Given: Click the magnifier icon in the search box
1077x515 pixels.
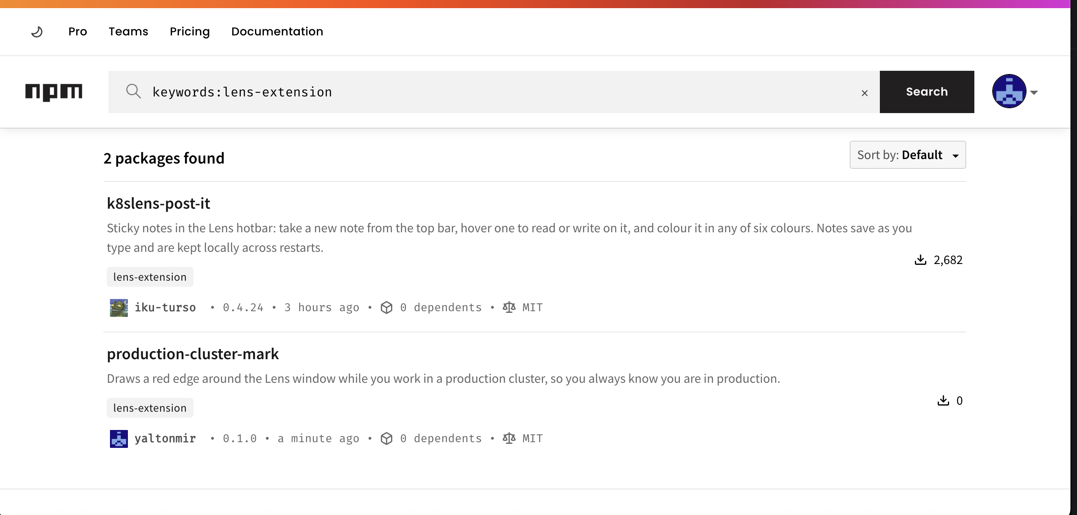Looking at the screenshot, I should point(133,91).
